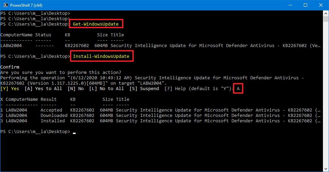Close the PowerShell 7 window
The height and width of the screenshot is (172, 329).
pos(321,5)
